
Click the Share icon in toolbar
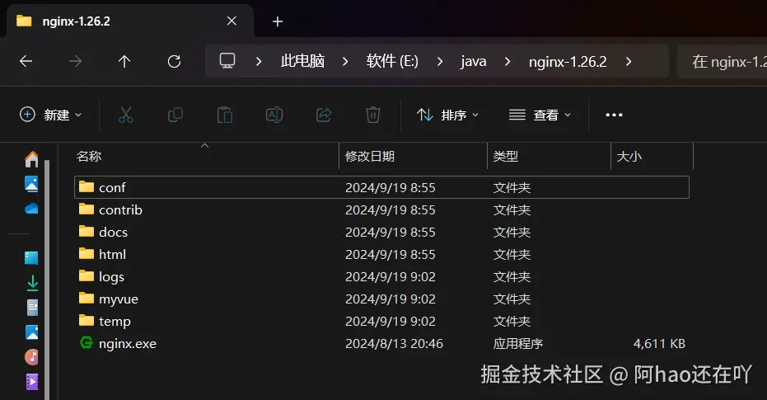tap(324, 115)
